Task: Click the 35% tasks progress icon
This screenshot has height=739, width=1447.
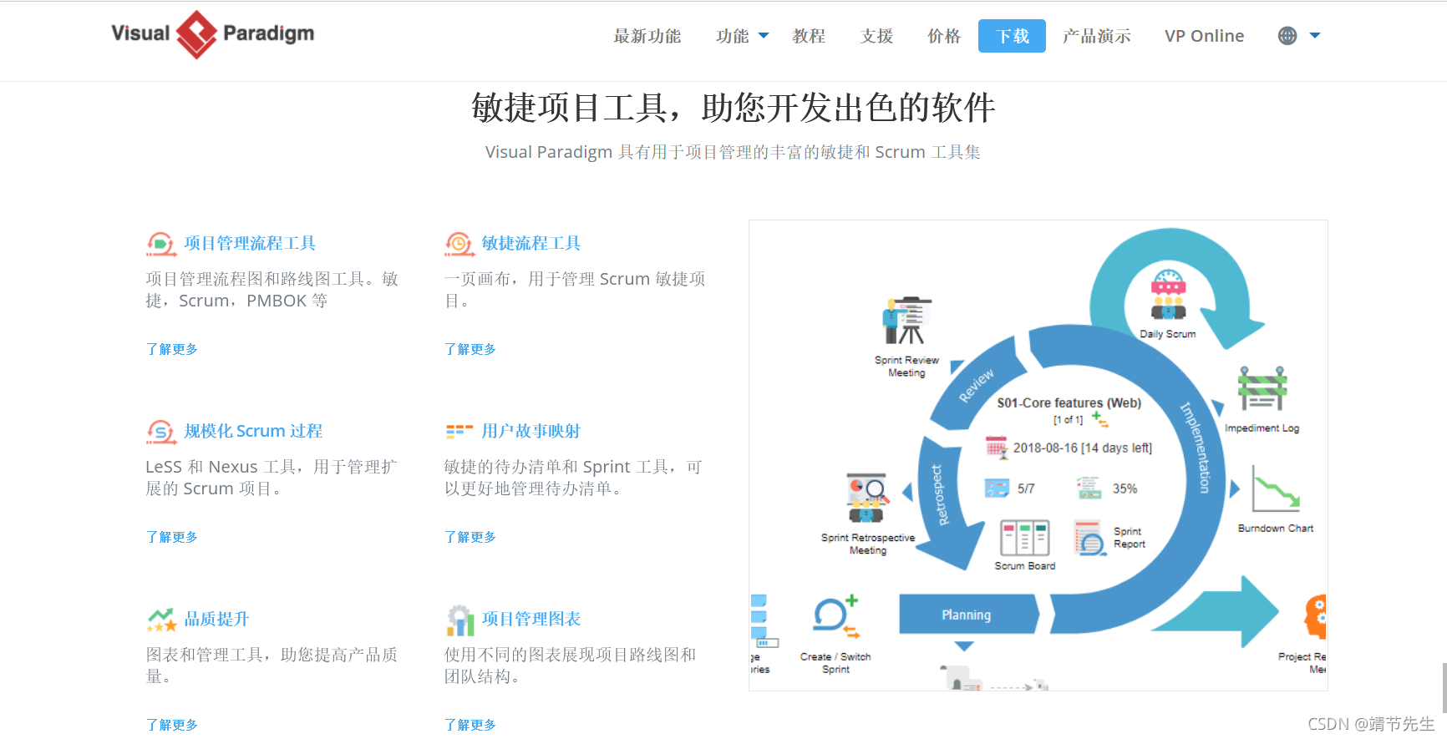Action: (x=1089, y=488)
